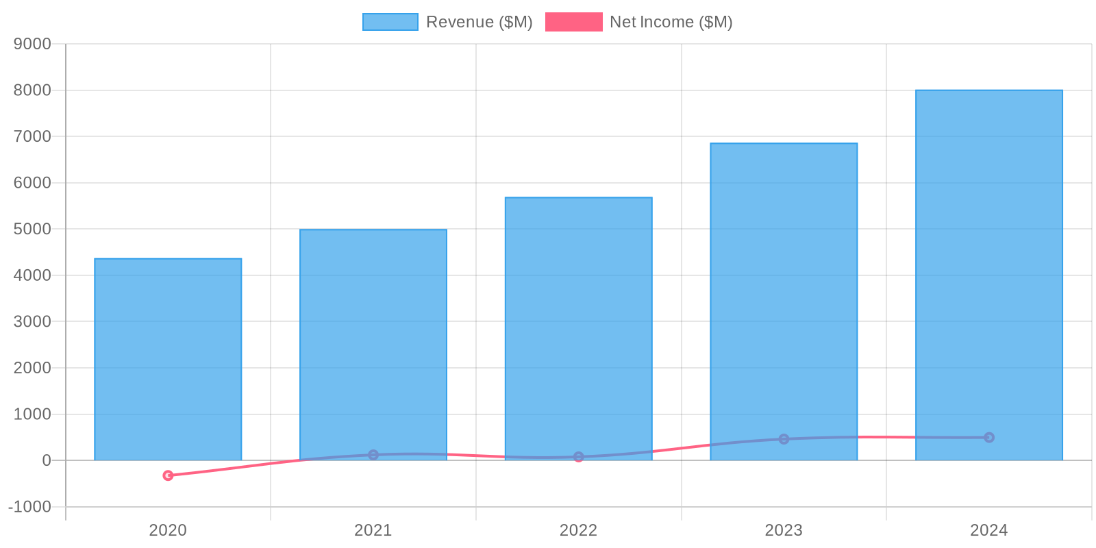Click the 2024 net income marker
Screen dimensions: 1096x548
pos(989,437)
